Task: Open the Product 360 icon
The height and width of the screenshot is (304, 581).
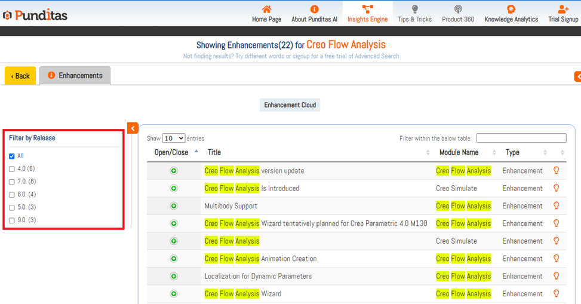Action: coord(458,10)
